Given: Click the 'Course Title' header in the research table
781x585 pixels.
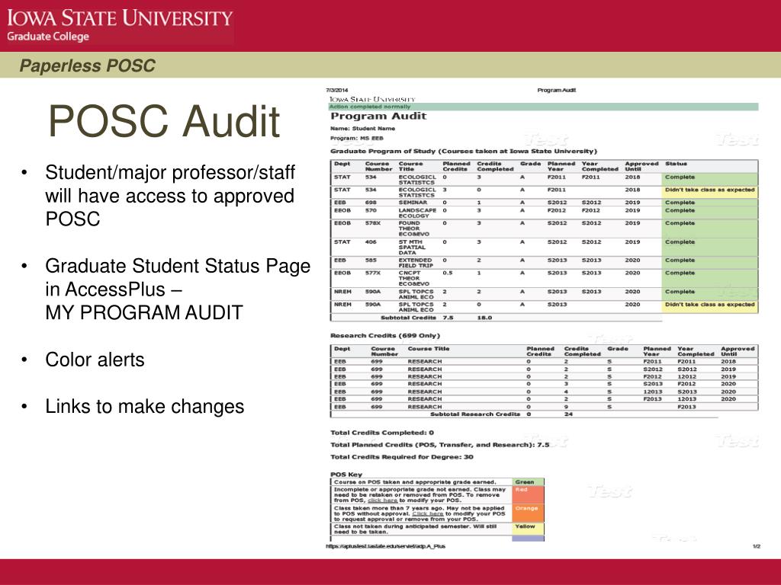Looking at the screenshot, I should point(429,349).
